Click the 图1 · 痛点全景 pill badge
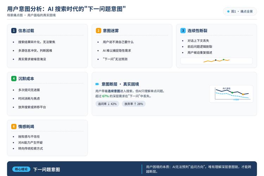264x176 pixels. (240, 12)
